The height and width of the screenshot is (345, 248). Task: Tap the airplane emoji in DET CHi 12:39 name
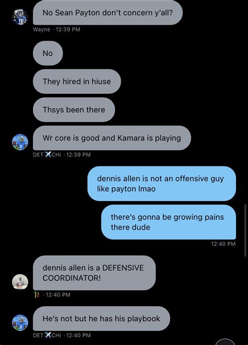click(x=48, y=154)
